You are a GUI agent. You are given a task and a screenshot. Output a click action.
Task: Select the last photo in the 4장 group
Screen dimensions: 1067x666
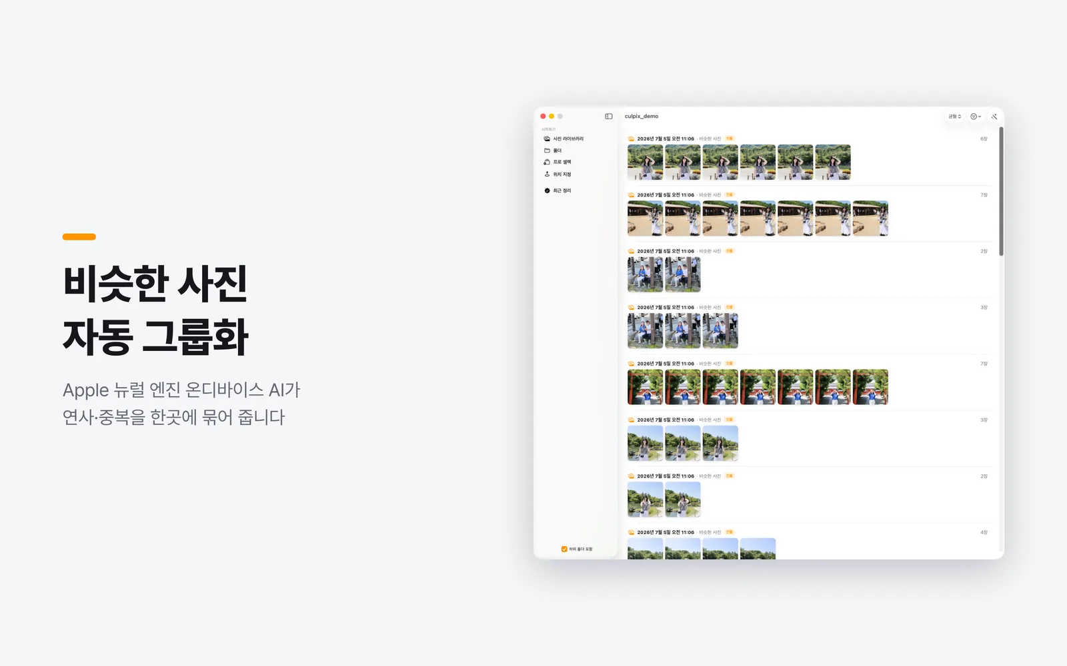pyautogui.click(x=758, y=549)
